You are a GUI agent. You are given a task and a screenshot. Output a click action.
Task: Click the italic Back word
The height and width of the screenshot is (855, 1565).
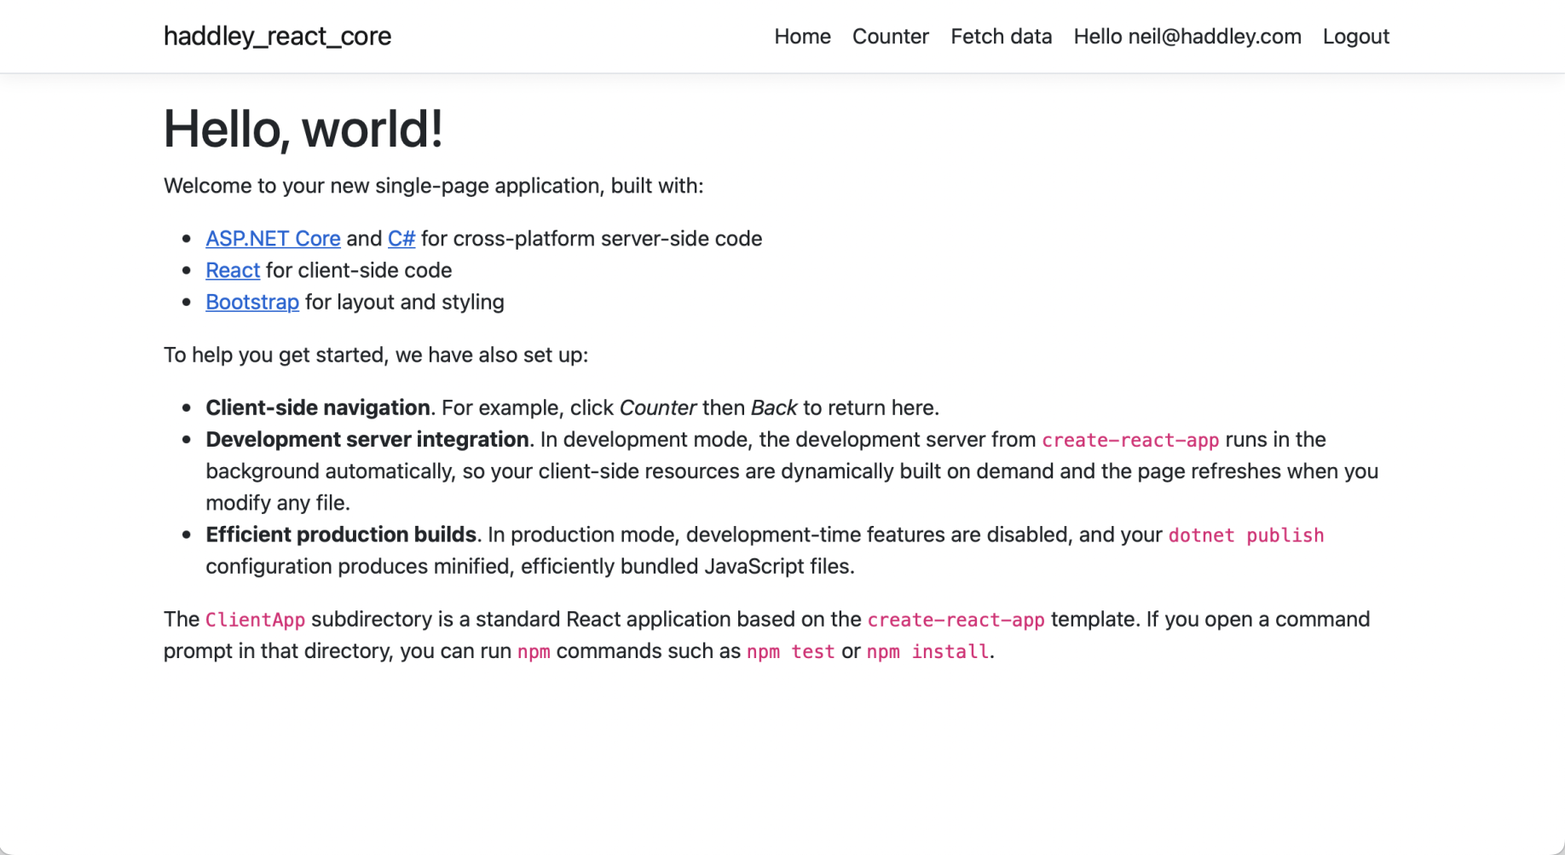coord(773,408)
